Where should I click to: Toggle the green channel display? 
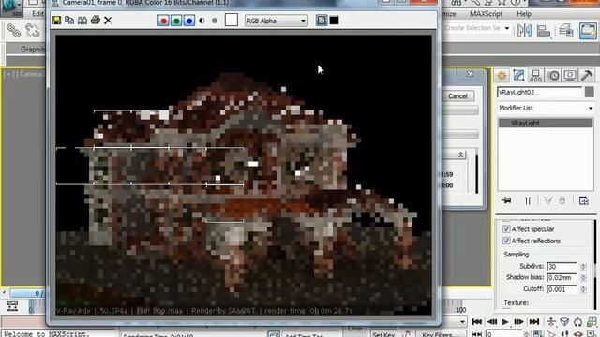[x=176, y=21]
